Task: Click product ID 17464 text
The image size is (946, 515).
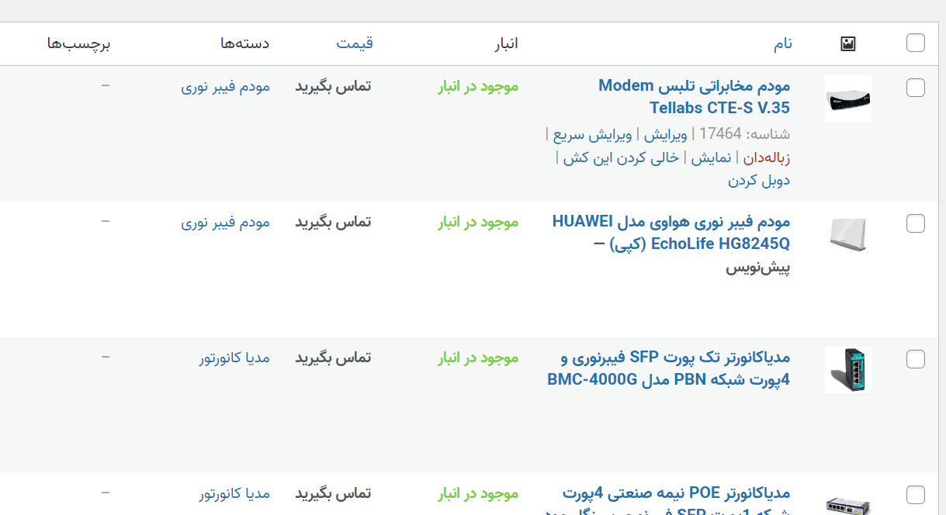Action: coord(720,134)
